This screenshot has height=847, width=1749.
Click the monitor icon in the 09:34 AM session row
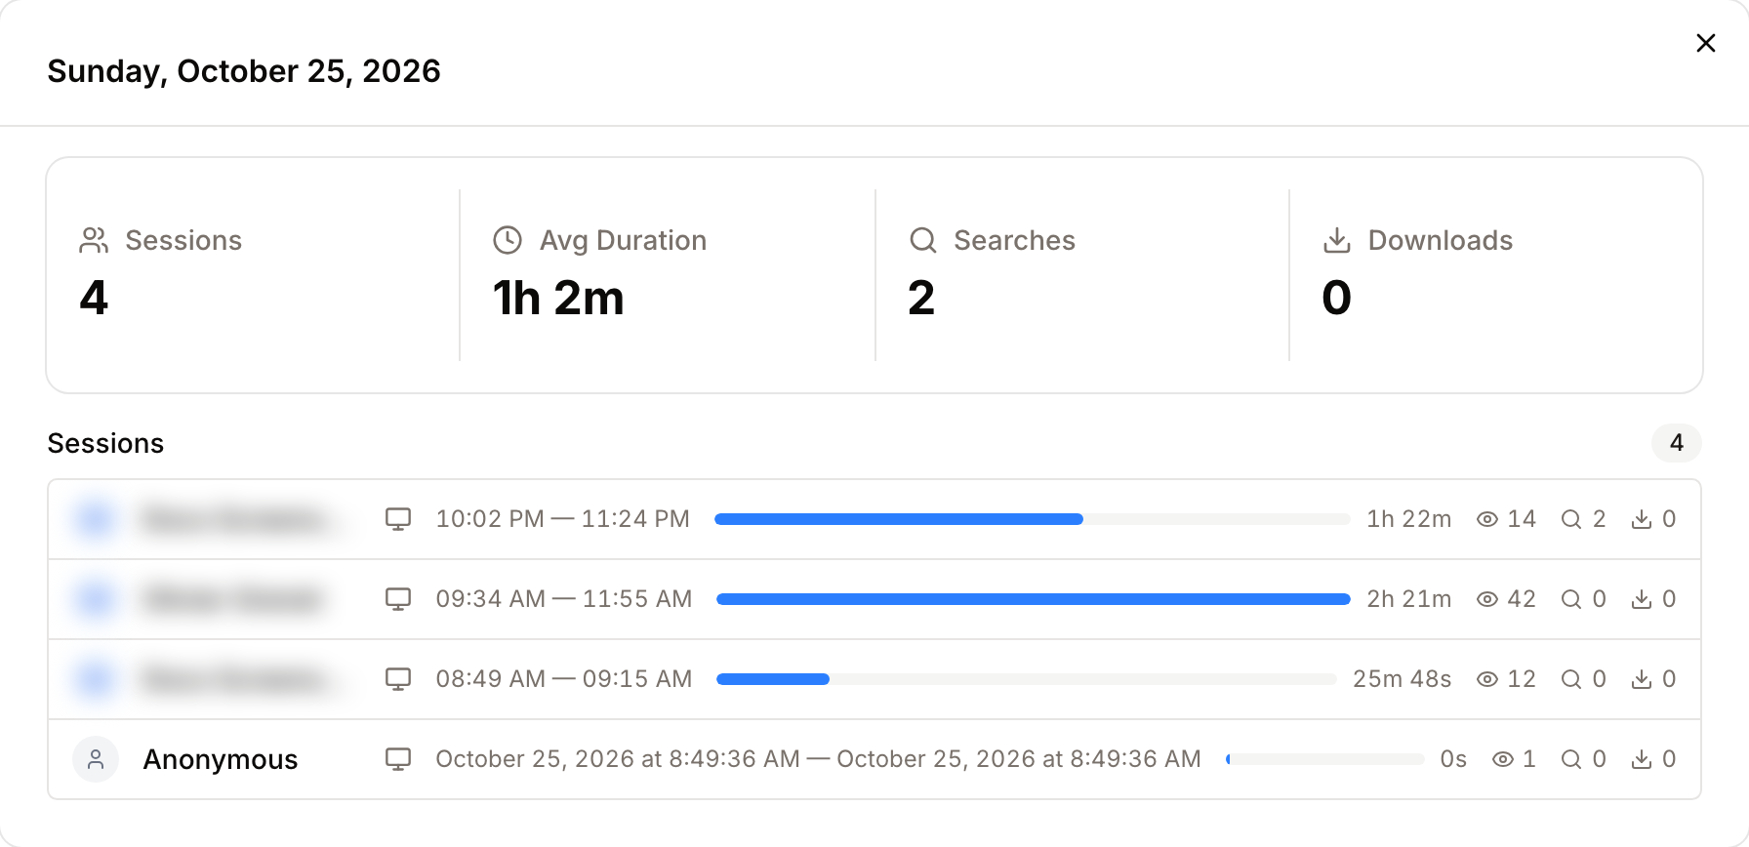click(x=398, y=599)
